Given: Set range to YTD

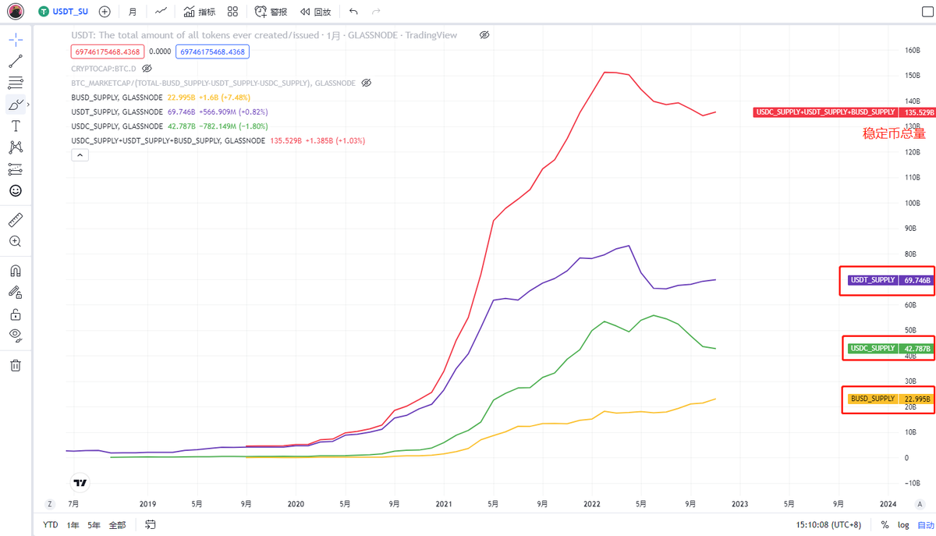Looking at the screenshot, I should 51,525.
